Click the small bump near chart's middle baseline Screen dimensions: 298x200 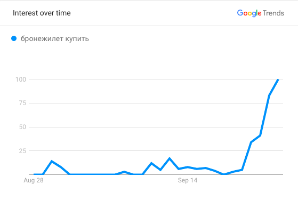click(x=124, y=172)
